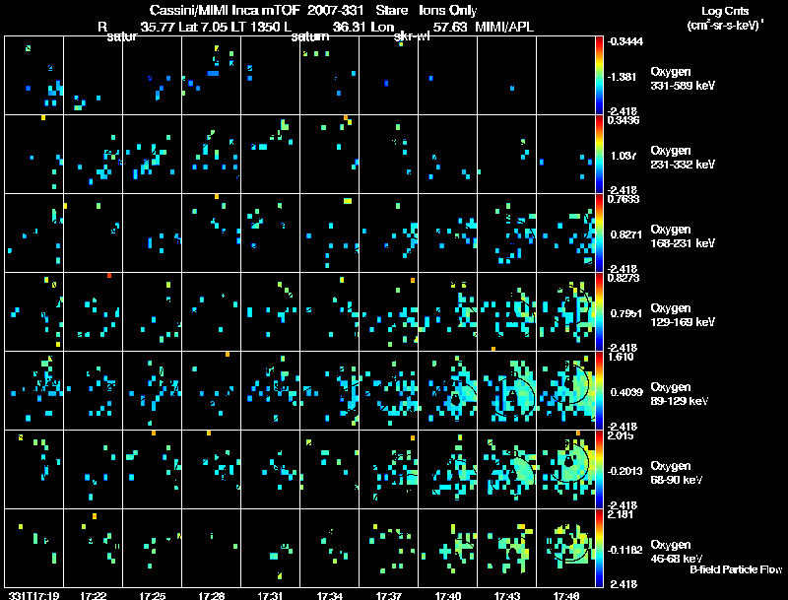Screen dimensions: 788x600
Task: Click the 17:22 time axis label
Action: pyautogui.click(x=93, y=596)
